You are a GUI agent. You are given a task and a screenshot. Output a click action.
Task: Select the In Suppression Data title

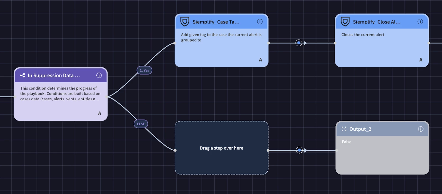tap(54, 76)
